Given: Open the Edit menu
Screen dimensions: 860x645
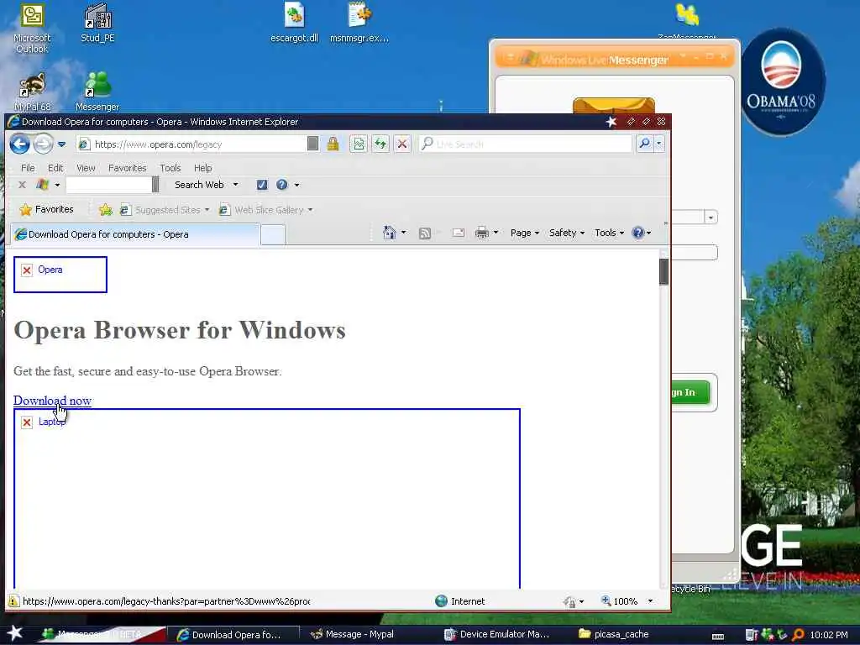Looking at the screenshot, I should 55,168.
